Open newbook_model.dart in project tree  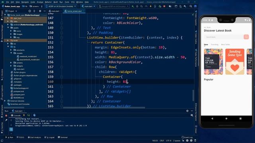(27, 56)
